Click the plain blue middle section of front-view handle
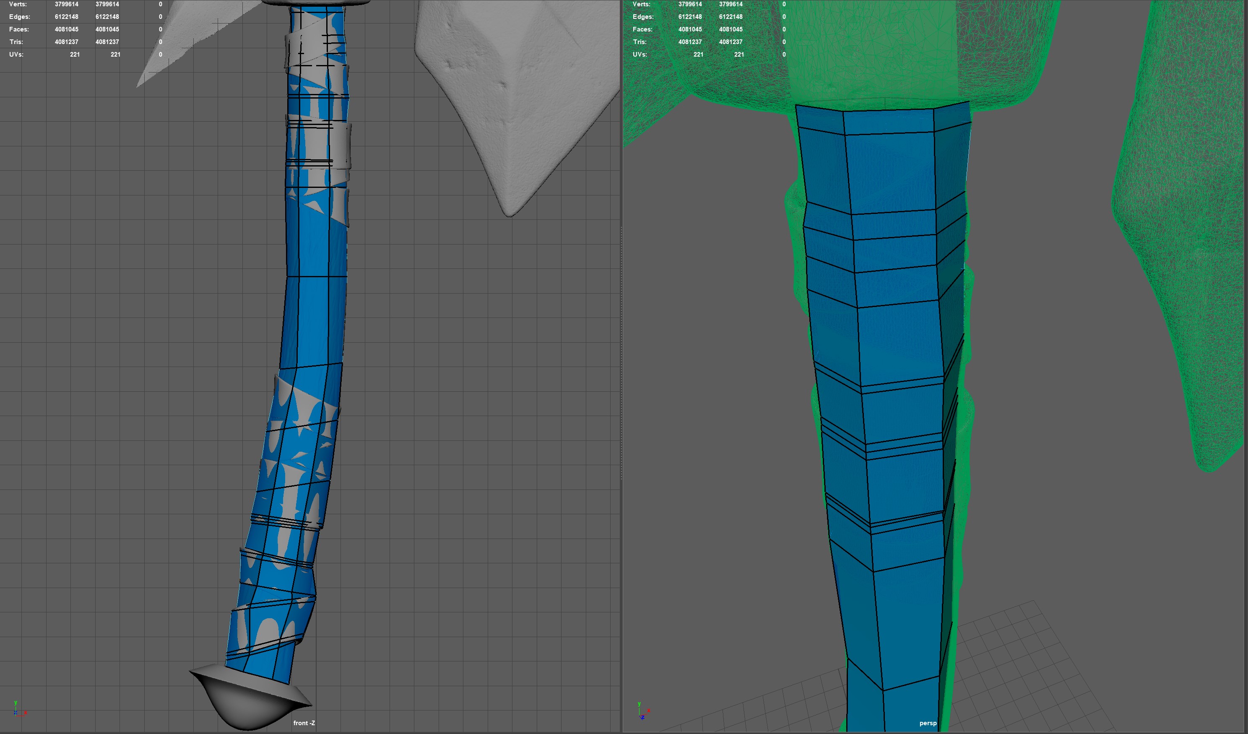The height and width of the screenshot is (734, 1248). [315, 317]
